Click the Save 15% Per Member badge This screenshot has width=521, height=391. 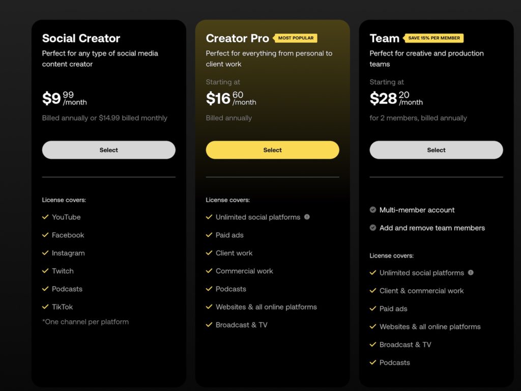coord(434,38)
